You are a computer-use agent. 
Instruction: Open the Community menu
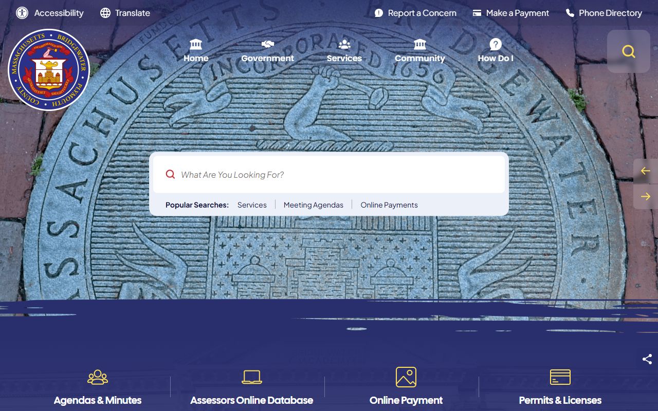420,51
